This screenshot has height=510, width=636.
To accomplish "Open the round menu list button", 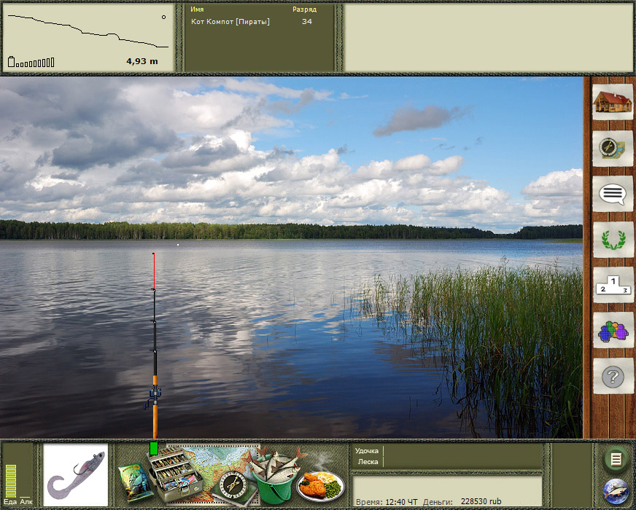I will click(x=616, y=459).
